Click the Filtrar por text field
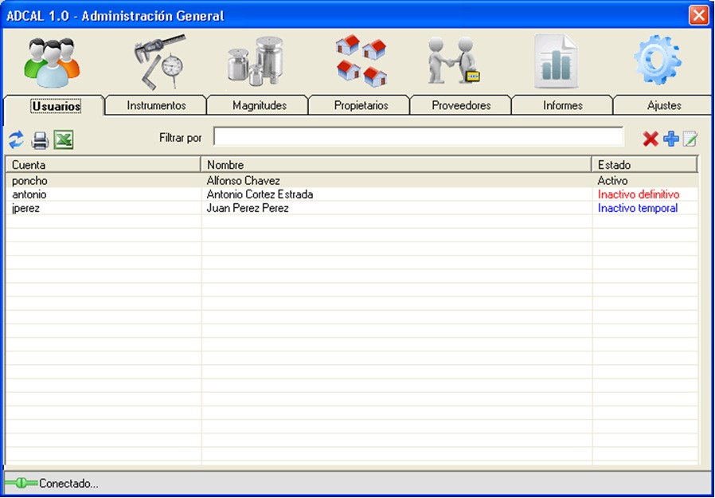 (x=418, y=137)
